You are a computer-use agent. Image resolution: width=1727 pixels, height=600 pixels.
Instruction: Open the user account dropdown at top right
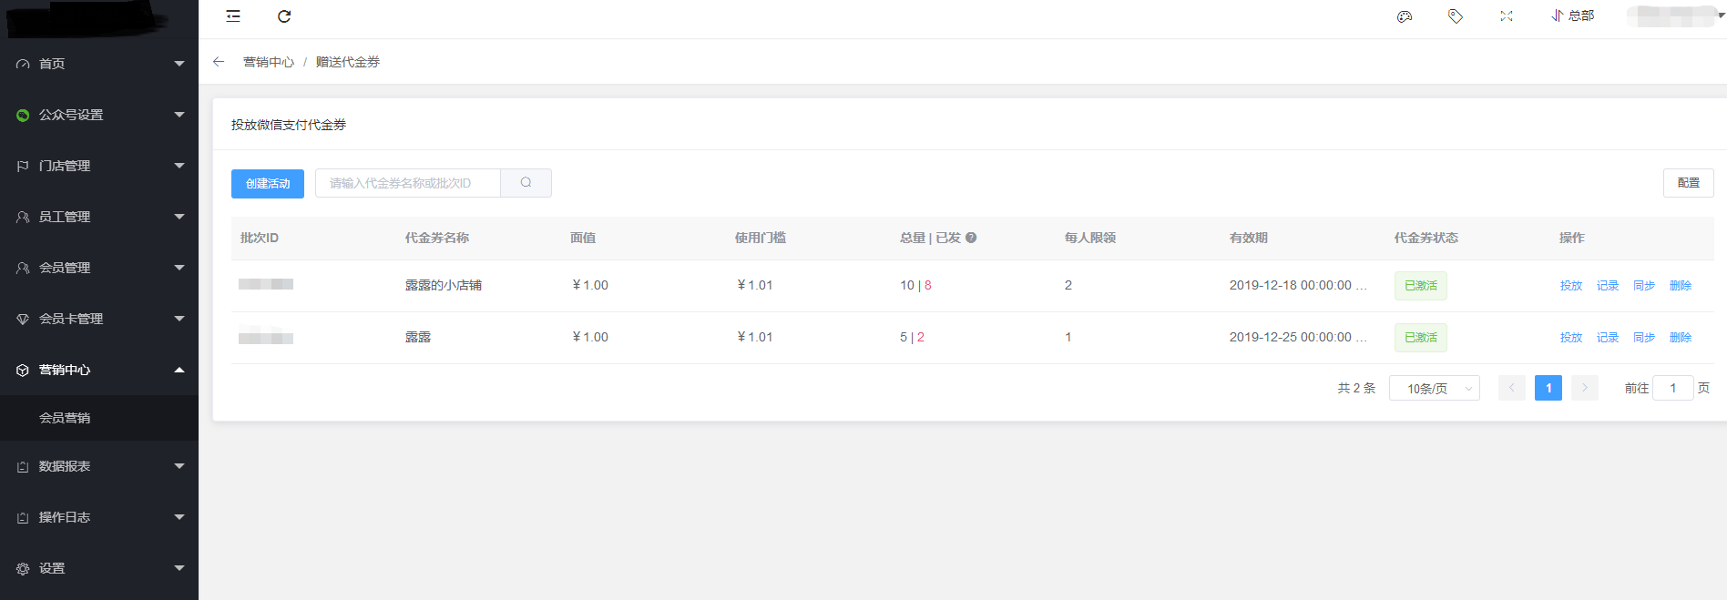(1677, 15)
